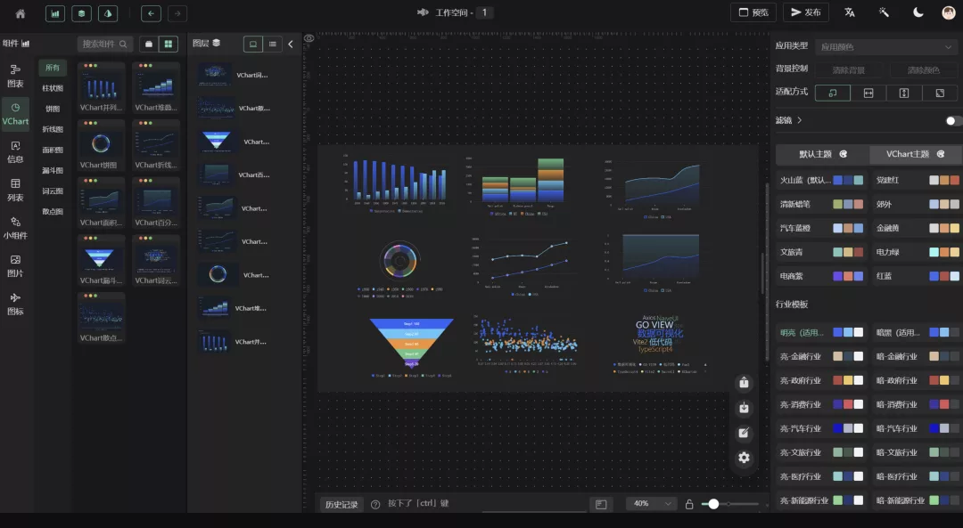
Task: Open the 应用类型 dropdown
Action: 885,46
